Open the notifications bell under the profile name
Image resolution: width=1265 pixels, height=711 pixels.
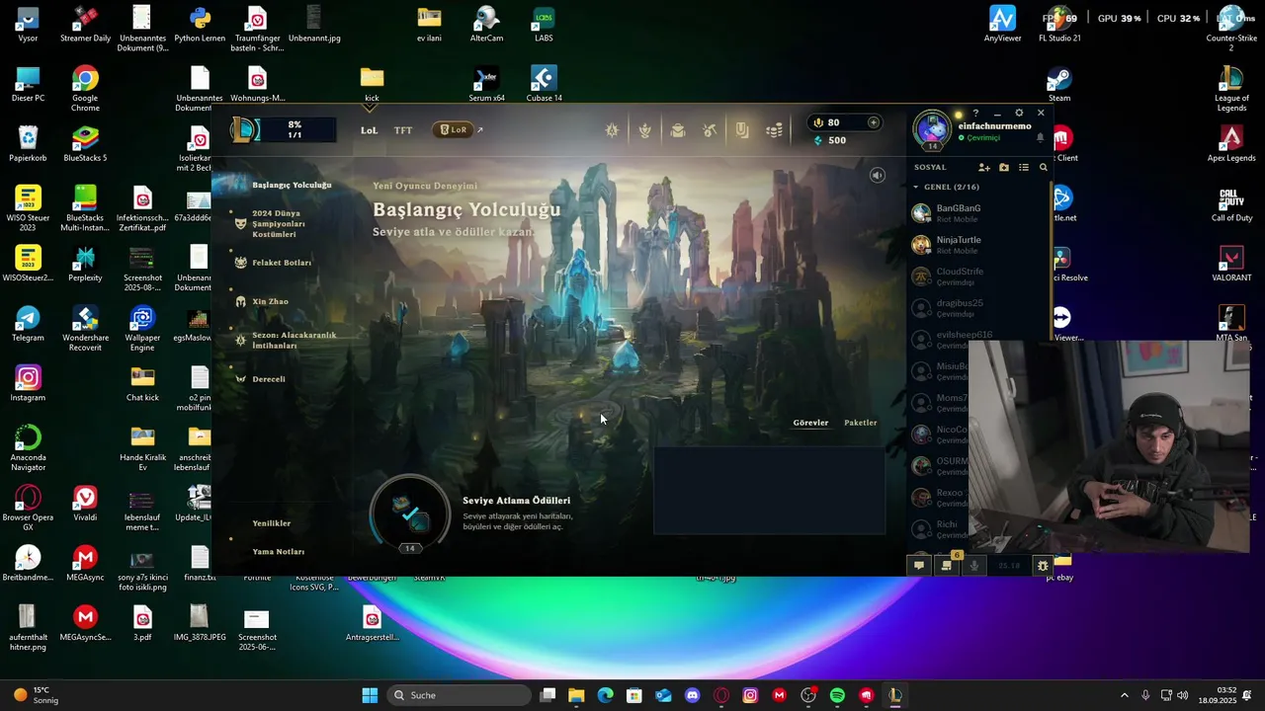[1040, 138]
